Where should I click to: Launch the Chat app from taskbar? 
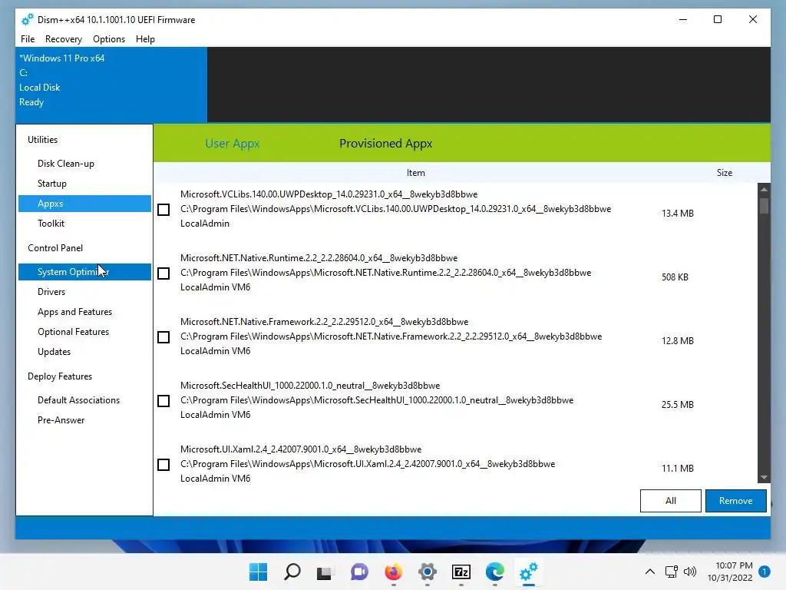(x=359, y=572)
